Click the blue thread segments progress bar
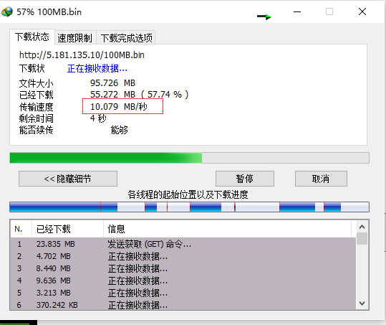This screenshot has width=386, height=325. [189, 207]
